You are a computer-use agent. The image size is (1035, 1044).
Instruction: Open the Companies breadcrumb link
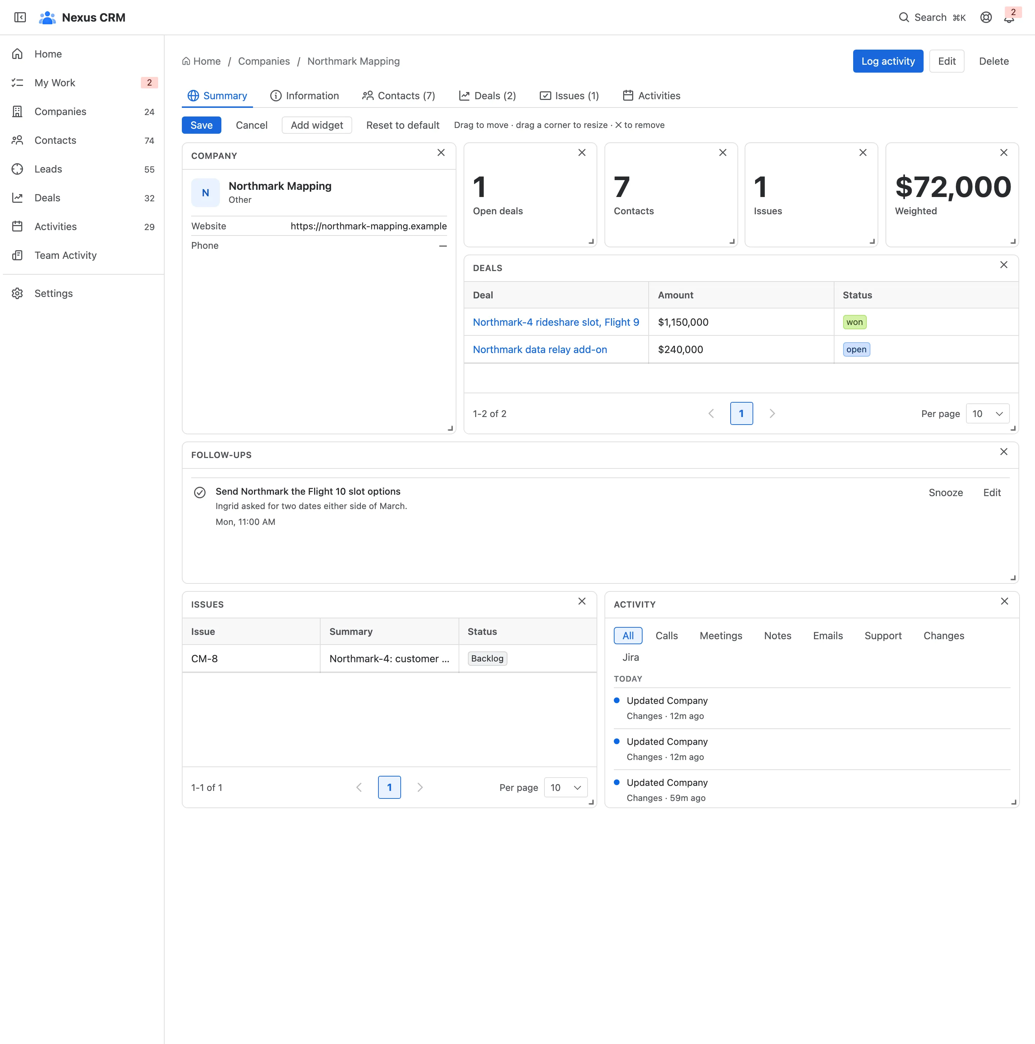(264, 61)
